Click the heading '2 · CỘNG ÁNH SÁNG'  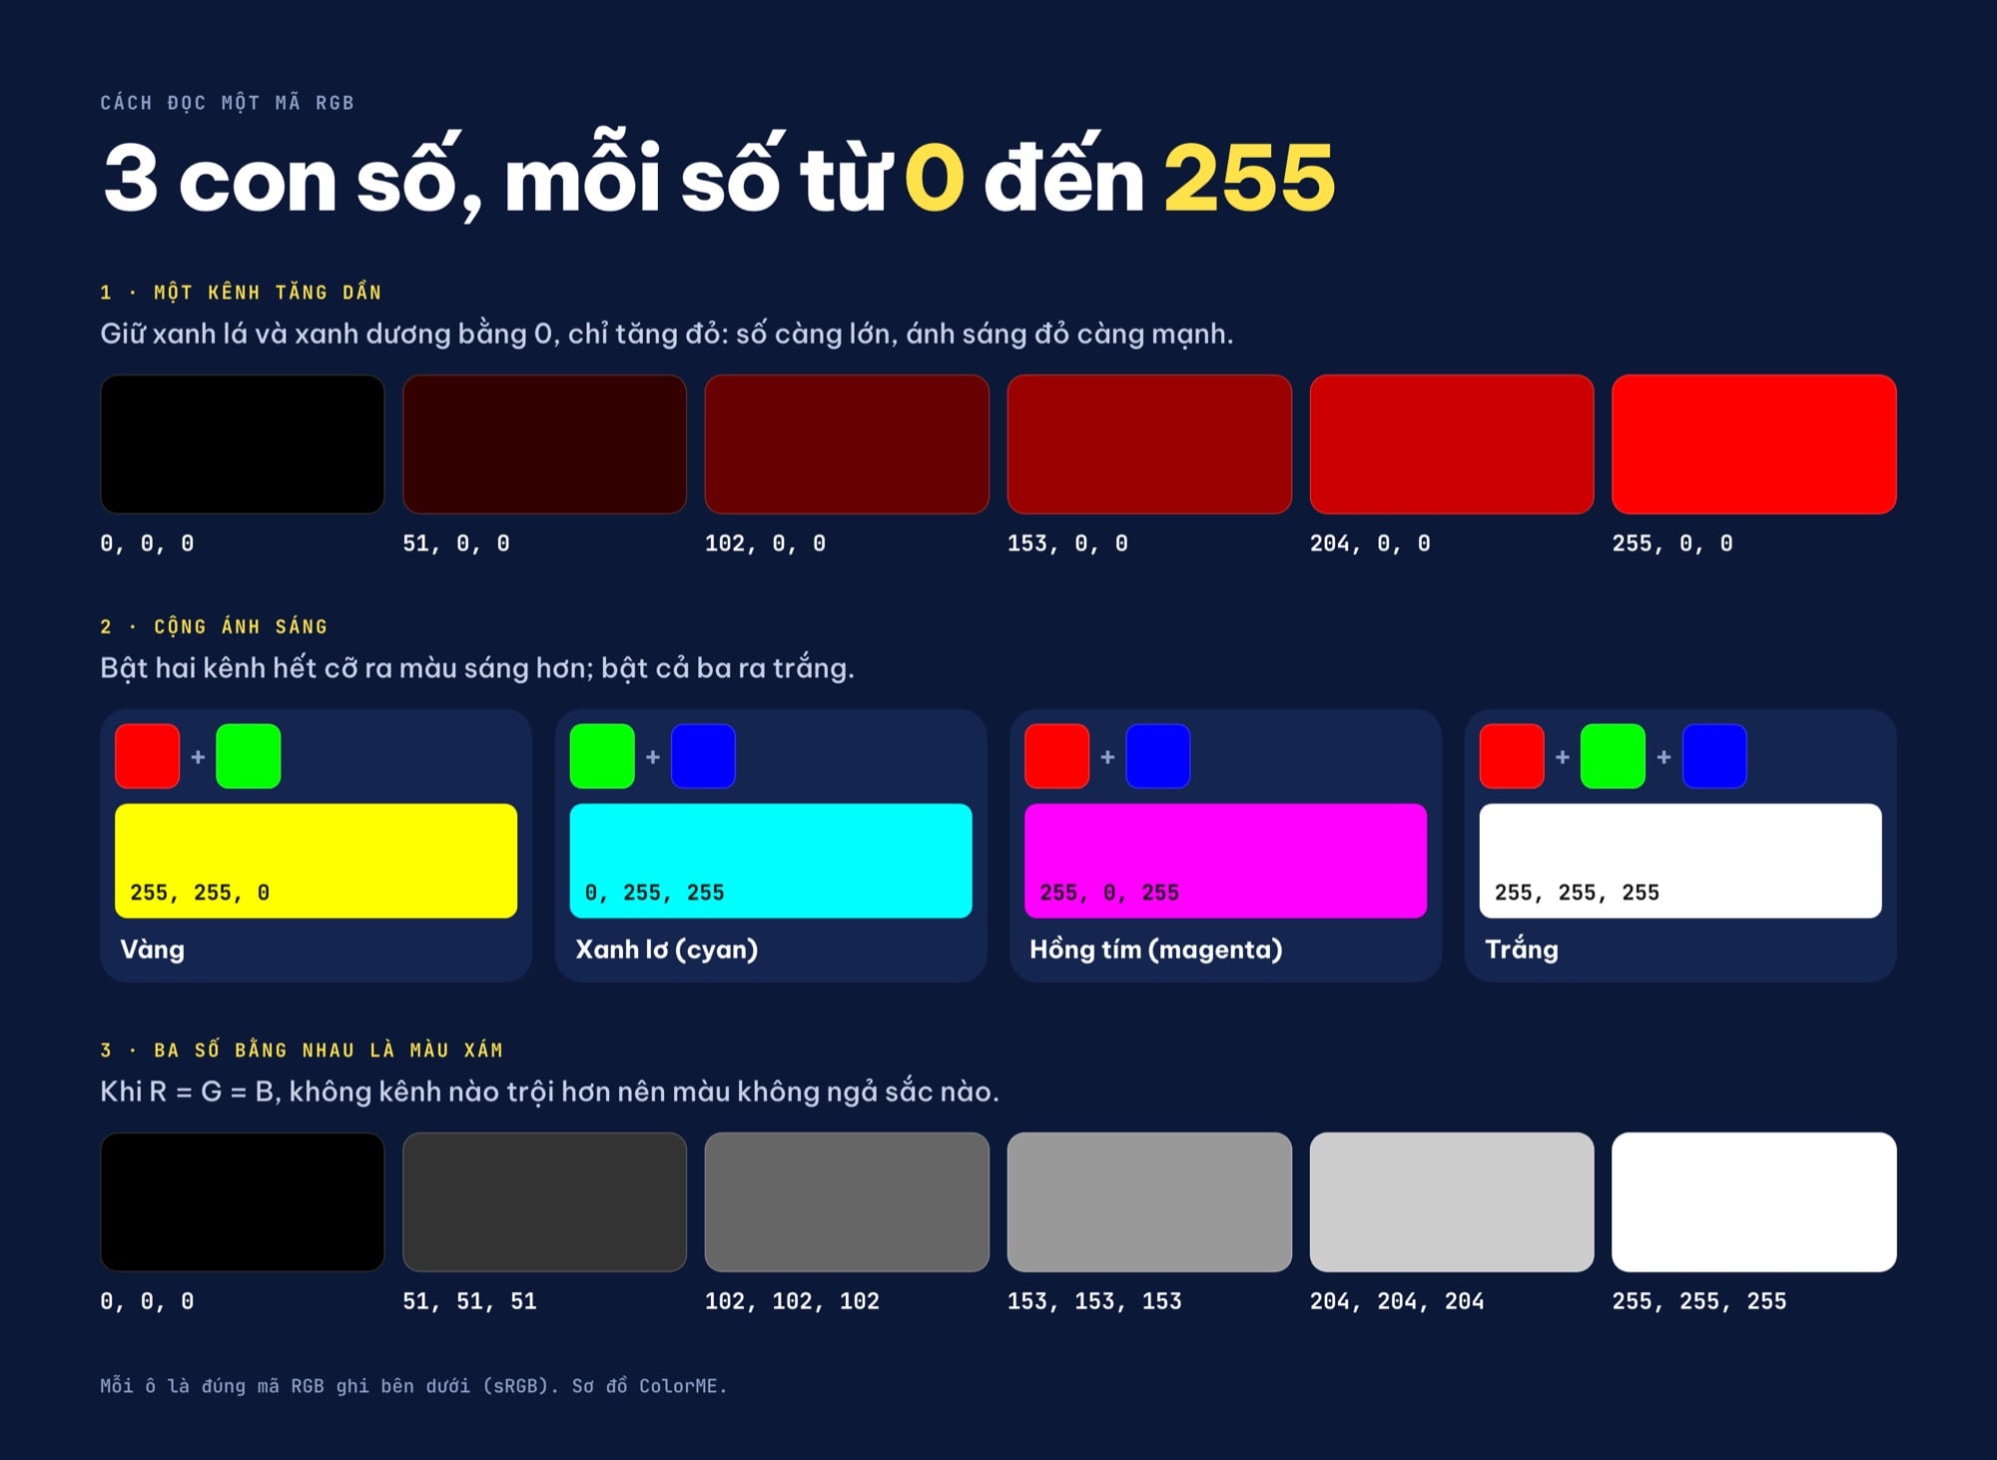coord(214,626)
